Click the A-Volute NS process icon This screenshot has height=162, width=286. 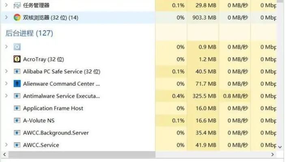[x=17, y=121]
